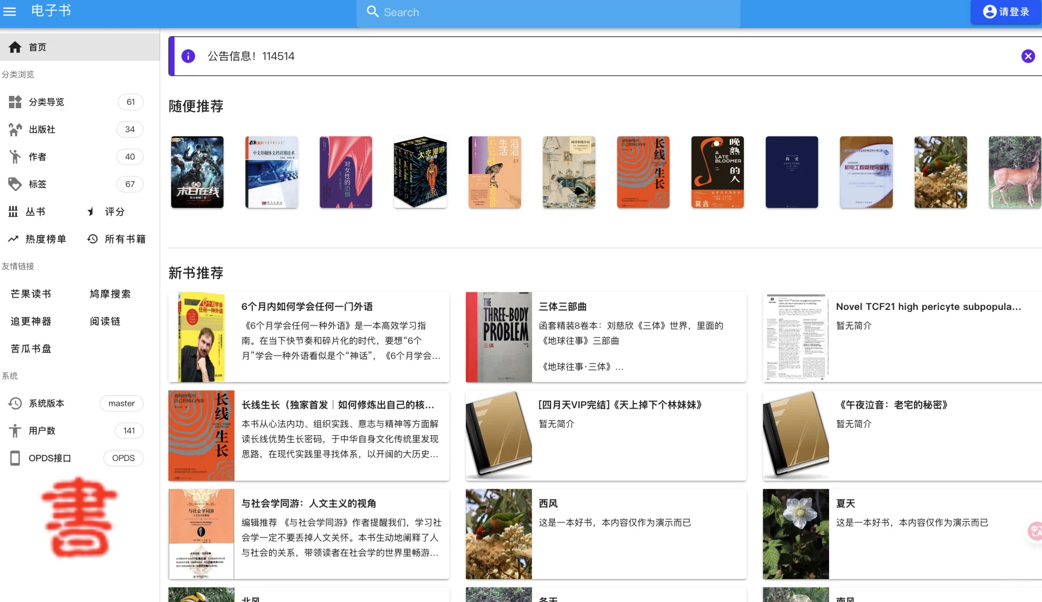Click the 热度榜单 trending icon
Screen dimensions: 1042x602
(13, 239)
